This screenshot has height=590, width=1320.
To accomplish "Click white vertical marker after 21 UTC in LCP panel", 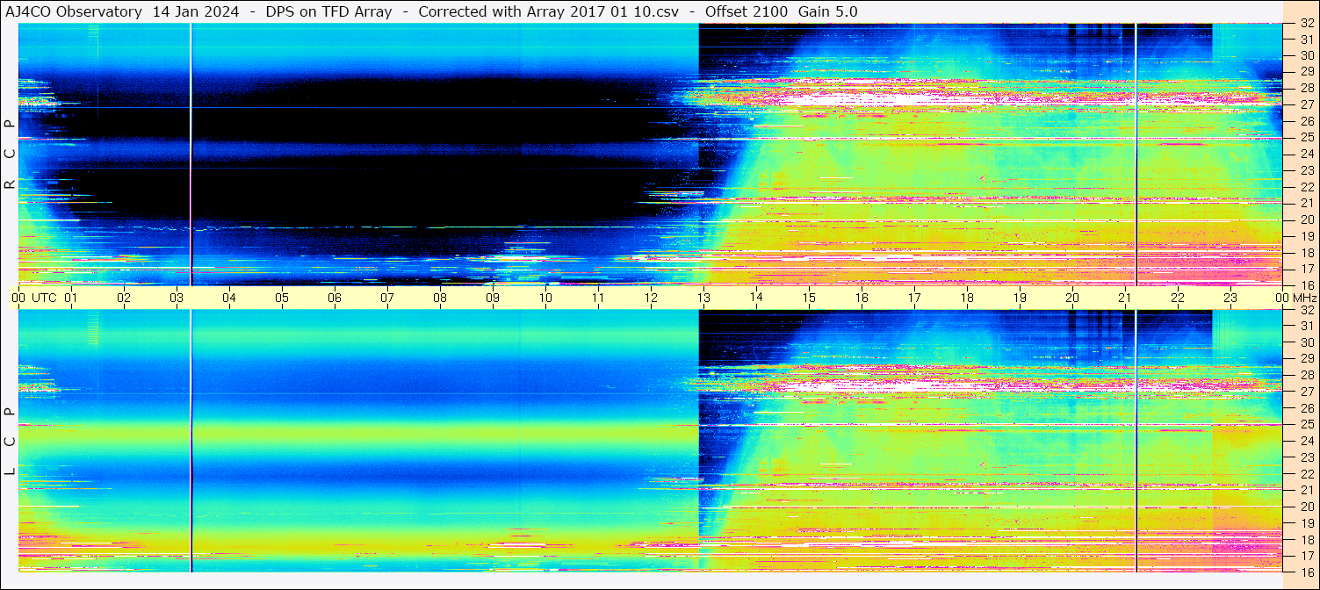I will click(x=1136, y=442).
